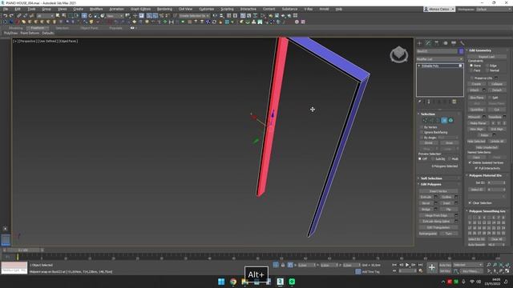This screenshot has height=288, width=513.
Task: Open Configure Modifier Sets icon
Action: click(454, 102)
